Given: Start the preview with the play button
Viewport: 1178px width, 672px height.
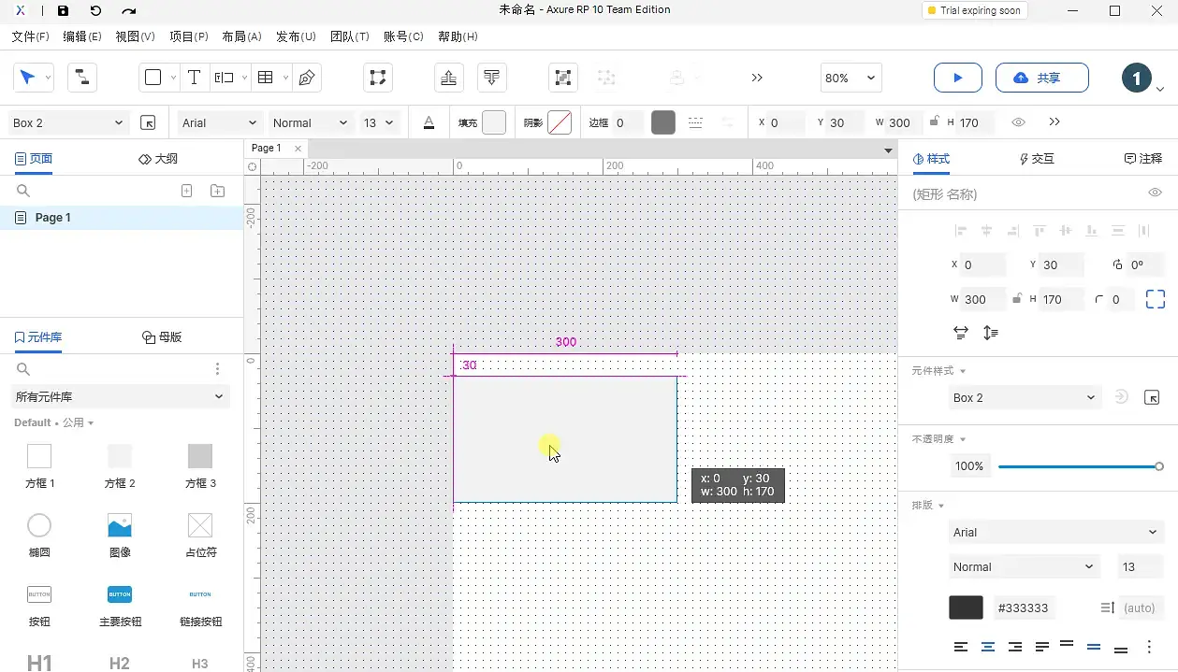Looking at the screenshot, I should click(957, 78).
